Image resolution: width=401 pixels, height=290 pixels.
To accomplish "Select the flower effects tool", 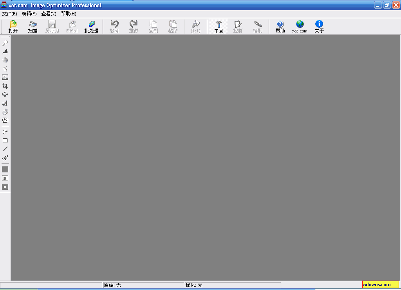I will tap(5, 112).
